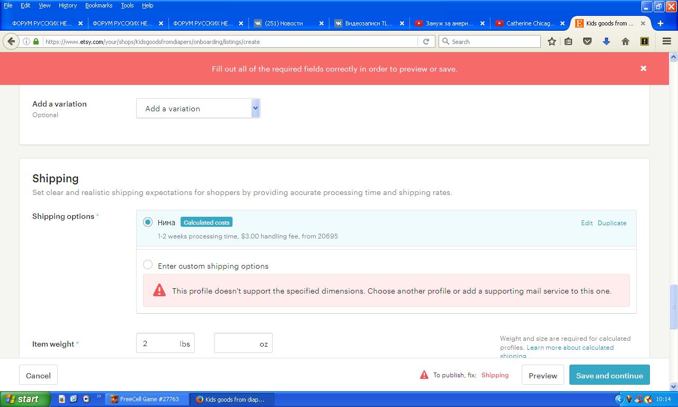Viewport: 678px width, 407px height.
Task: Switch to the Catherine Chicago YouTube tab
Action: coord(530,23)
